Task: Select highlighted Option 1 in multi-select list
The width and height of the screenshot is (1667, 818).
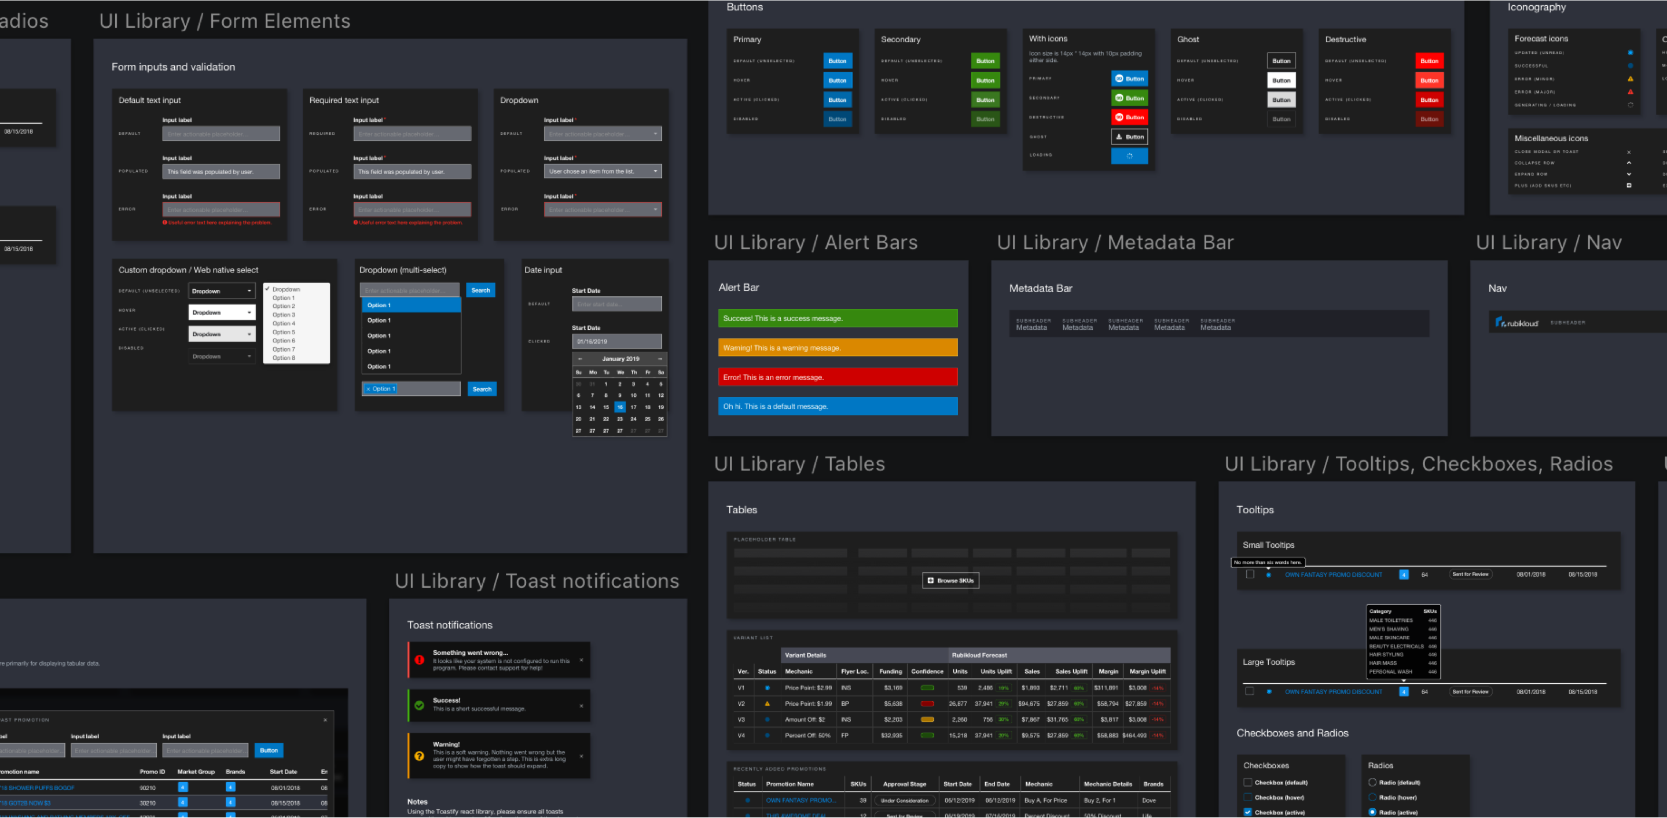Action: coord(410,305)
